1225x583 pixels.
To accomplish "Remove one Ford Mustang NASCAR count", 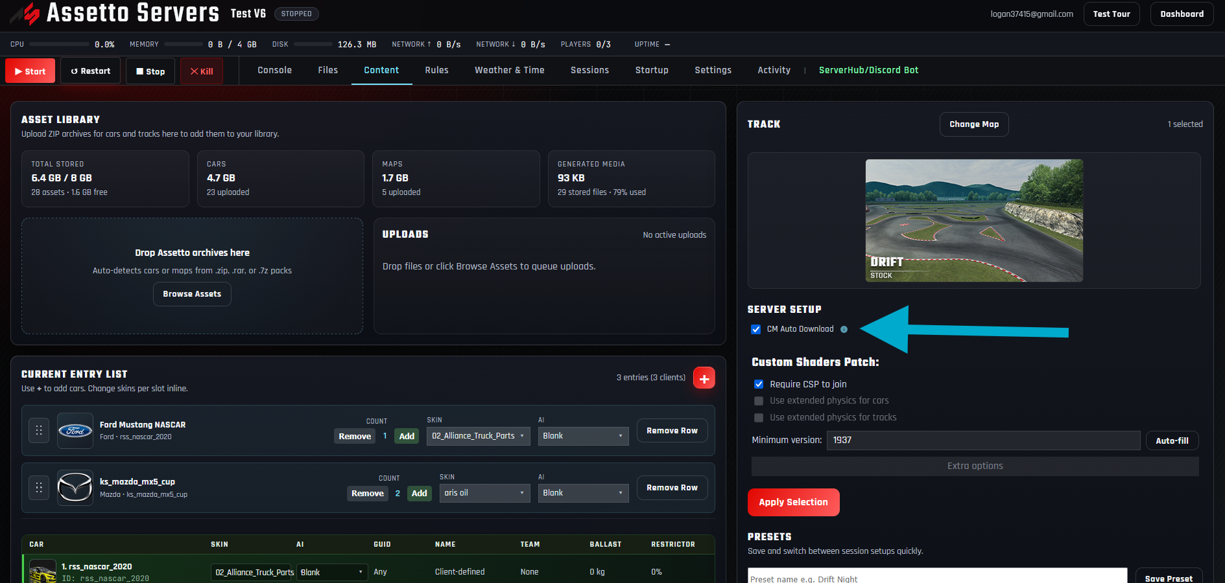I will click(355, 436).
